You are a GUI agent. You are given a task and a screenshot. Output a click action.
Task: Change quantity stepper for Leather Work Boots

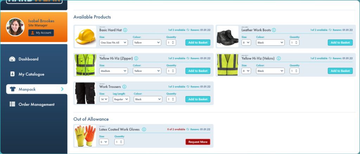point(294,42)
